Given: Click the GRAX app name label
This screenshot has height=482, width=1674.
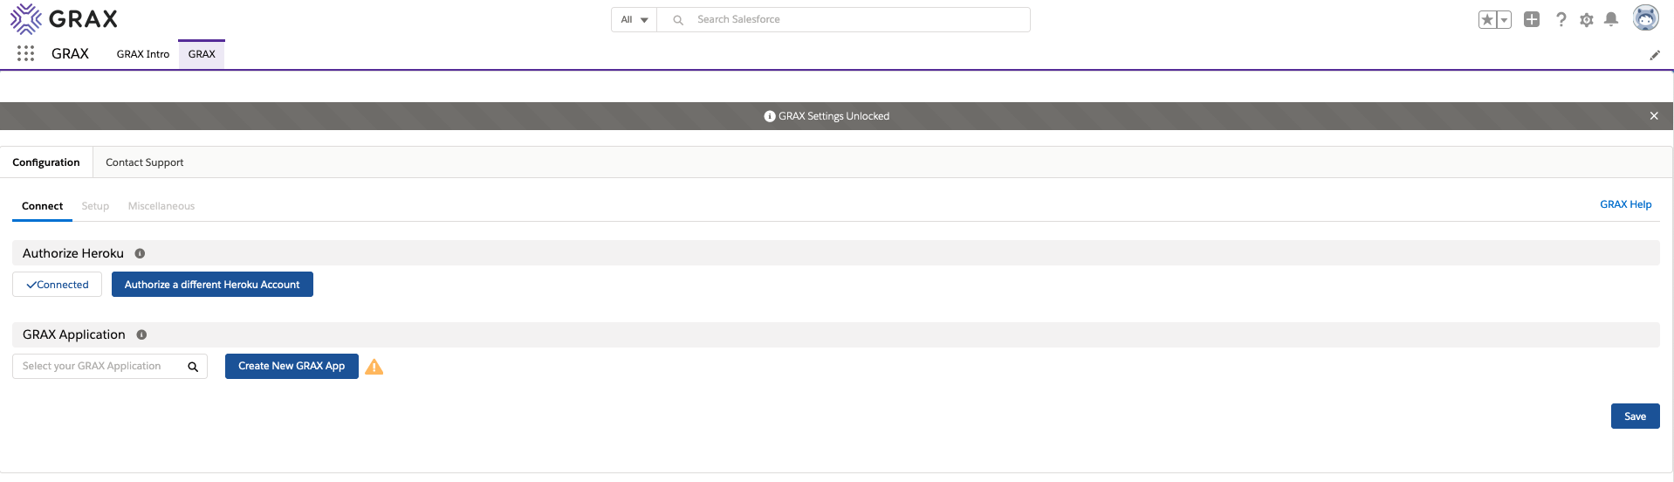Looking at the screenshot, I should pyautogui.click(x=70, y=54).
